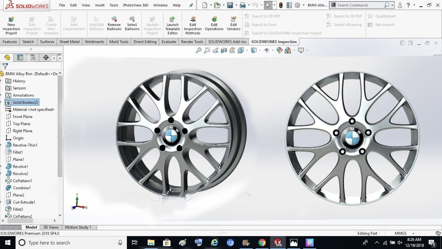This screenshot has width=442, height=249.
Task: Switch to Render Tools tab
Action: (192, 42)
